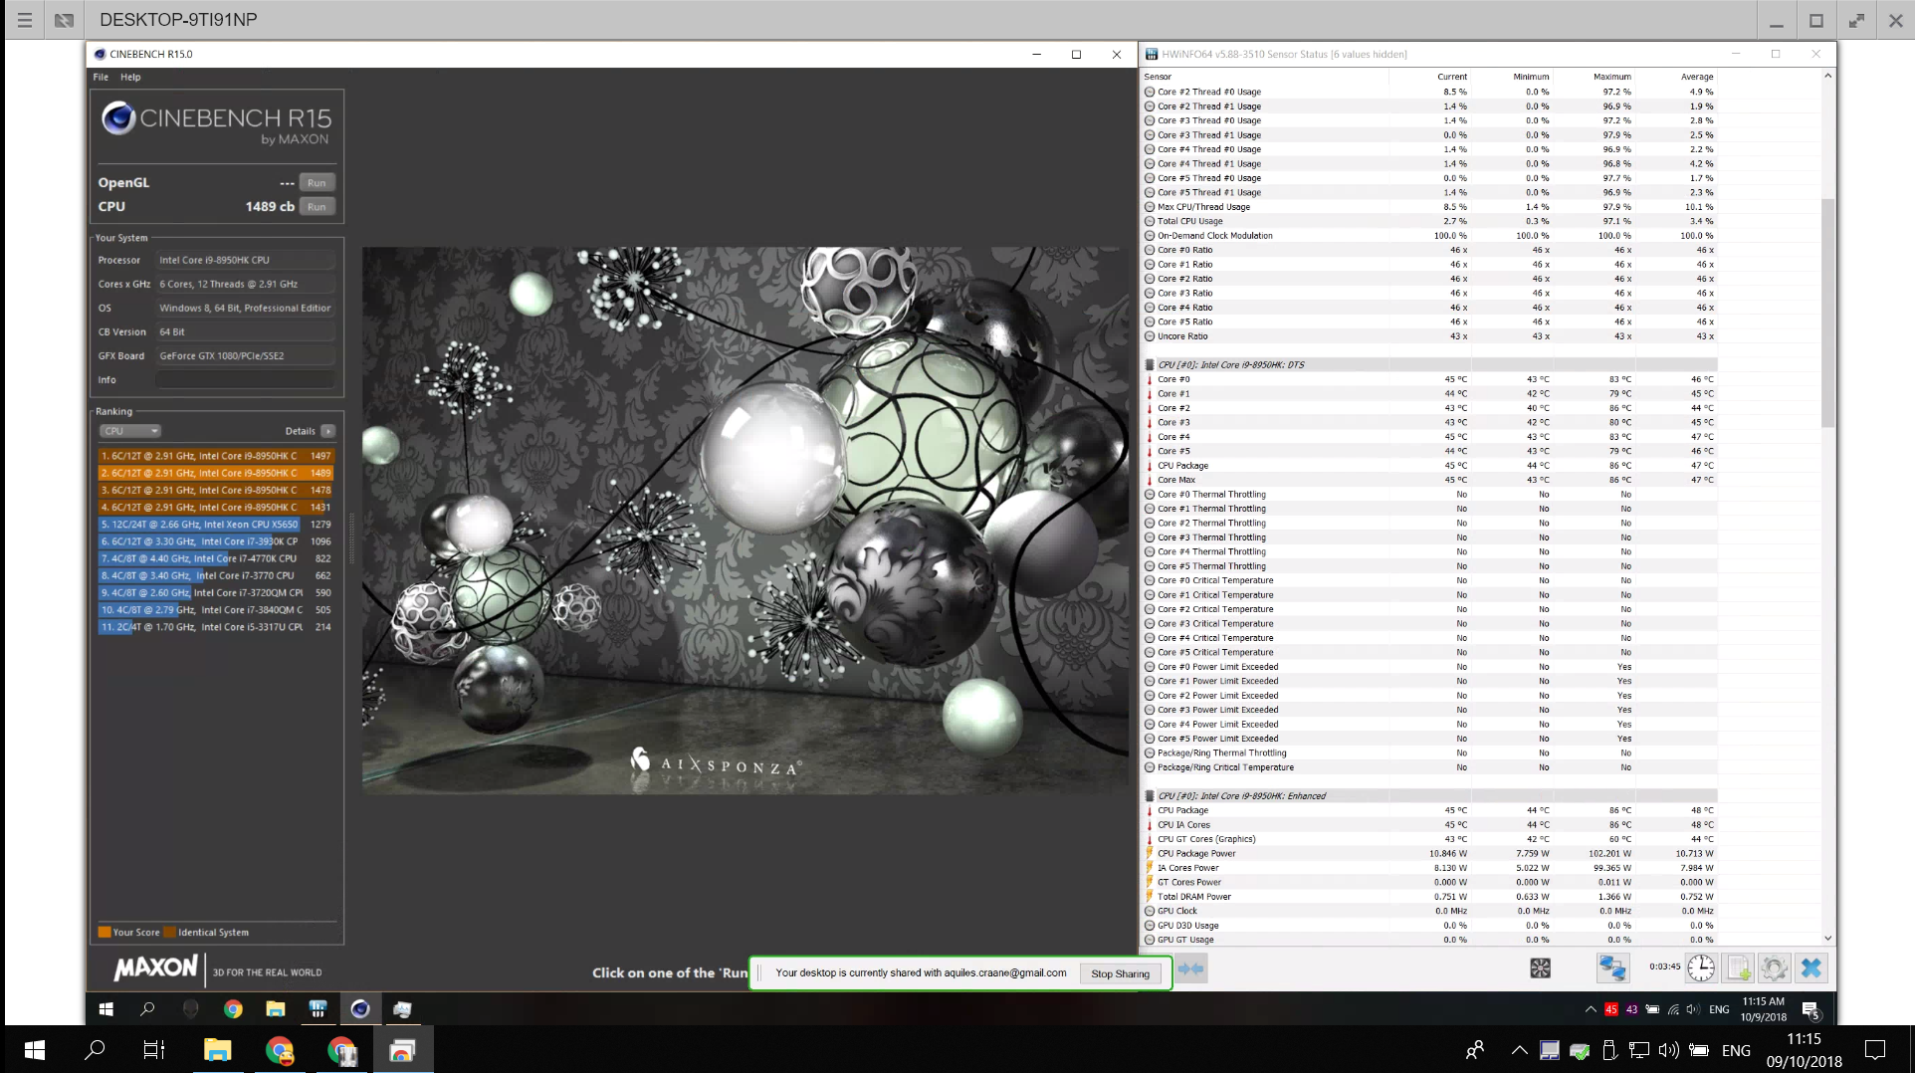The height and width of the screenshot is (1073, 1915).
Task: Click the Maximum column header
Action: [1595, 77]
